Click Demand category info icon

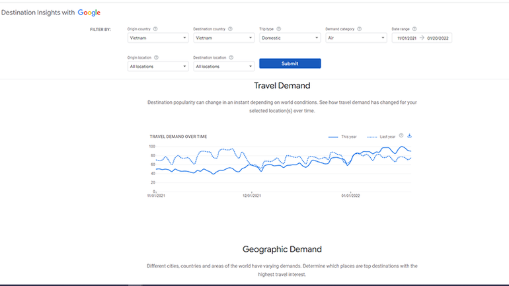click(360, 29)
